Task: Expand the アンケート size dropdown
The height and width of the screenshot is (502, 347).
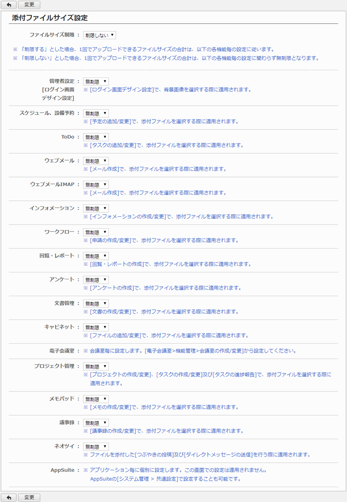Action: [96, 280]
